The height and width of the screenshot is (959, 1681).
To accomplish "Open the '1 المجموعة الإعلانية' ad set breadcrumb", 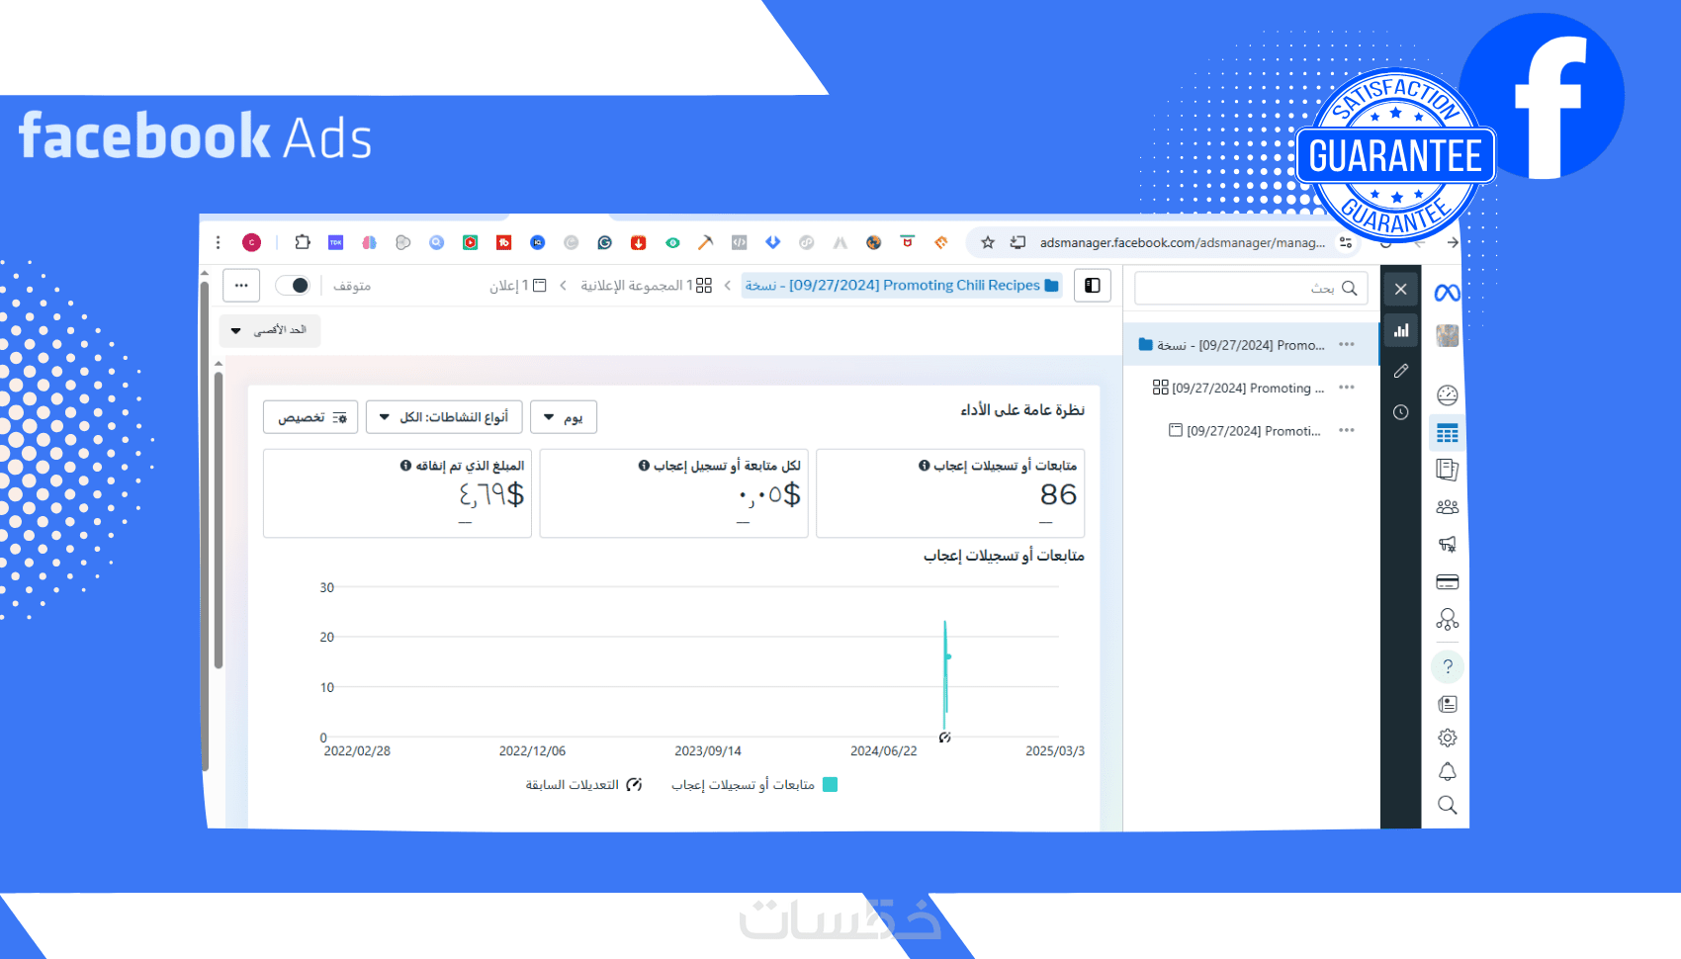I will [x=645, y=286].
